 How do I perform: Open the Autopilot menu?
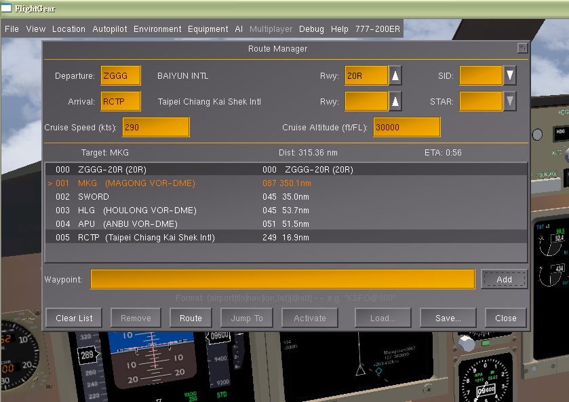(x=110, y=29)
